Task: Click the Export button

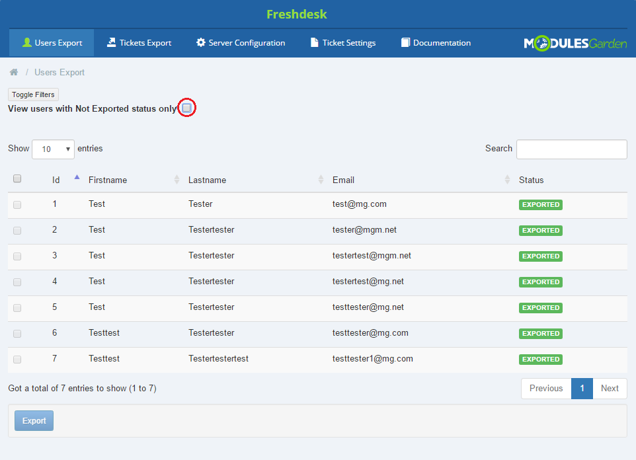Action: tap(34, 420)
